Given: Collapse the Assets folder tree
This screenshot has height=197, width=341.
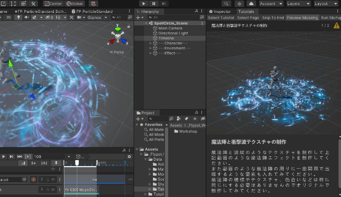Looking at the screenshot, I should pos(137,149).
